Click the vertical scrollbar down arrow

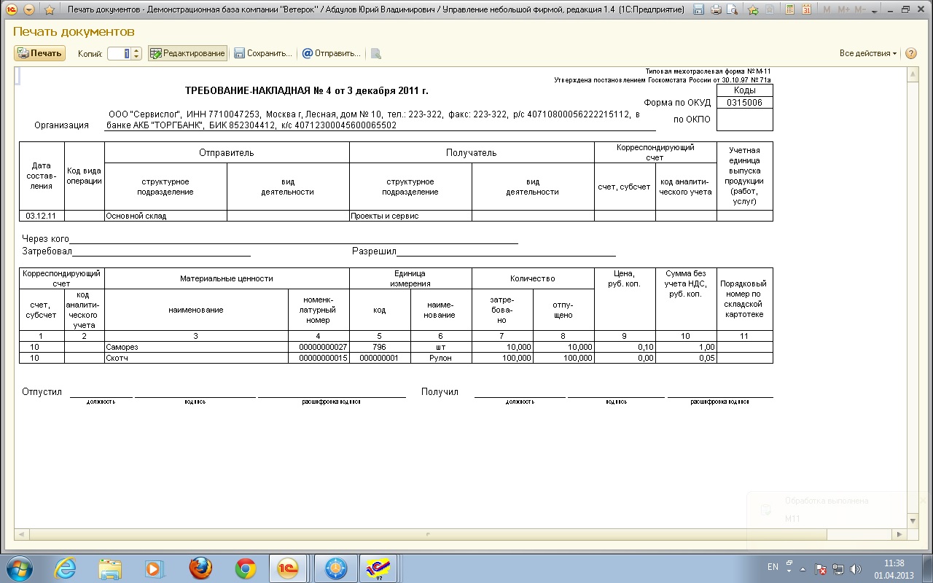[913, 521]
